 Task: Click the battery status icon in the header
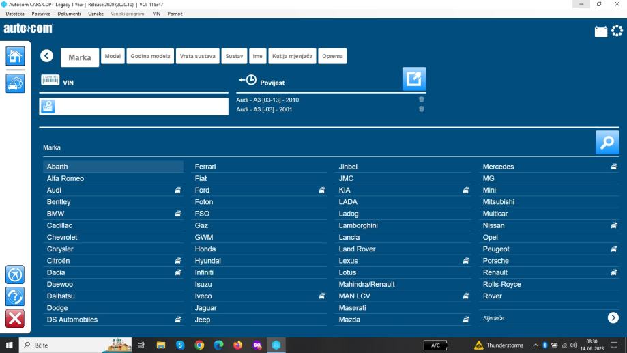pyautogui.click(x=600, y=31)
